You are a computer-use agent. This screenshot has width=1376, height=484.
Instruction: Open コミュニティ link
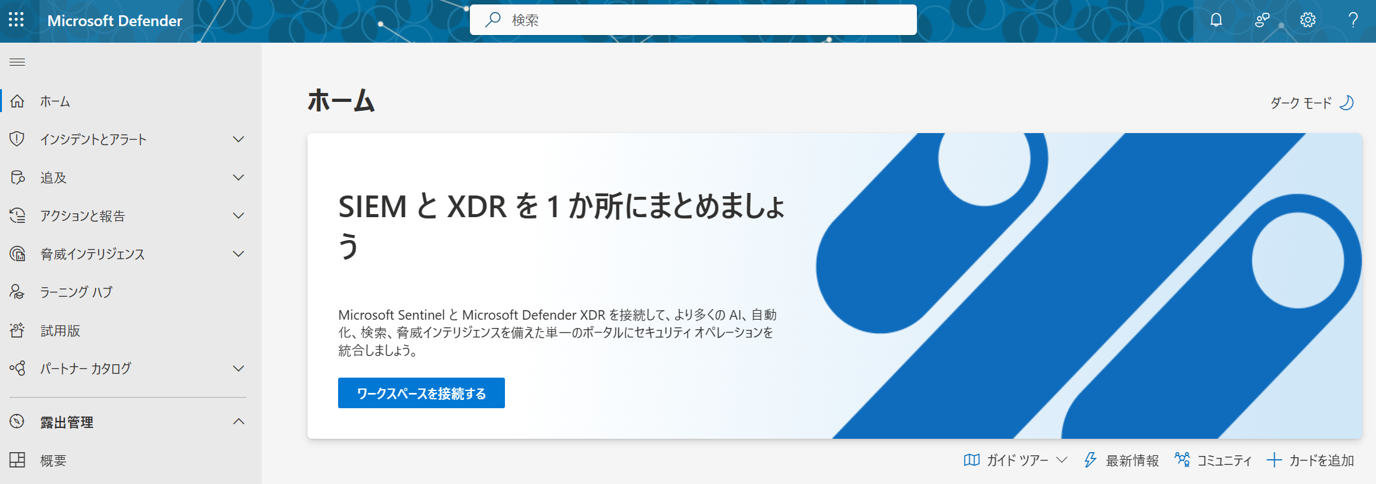[1213, 460]
